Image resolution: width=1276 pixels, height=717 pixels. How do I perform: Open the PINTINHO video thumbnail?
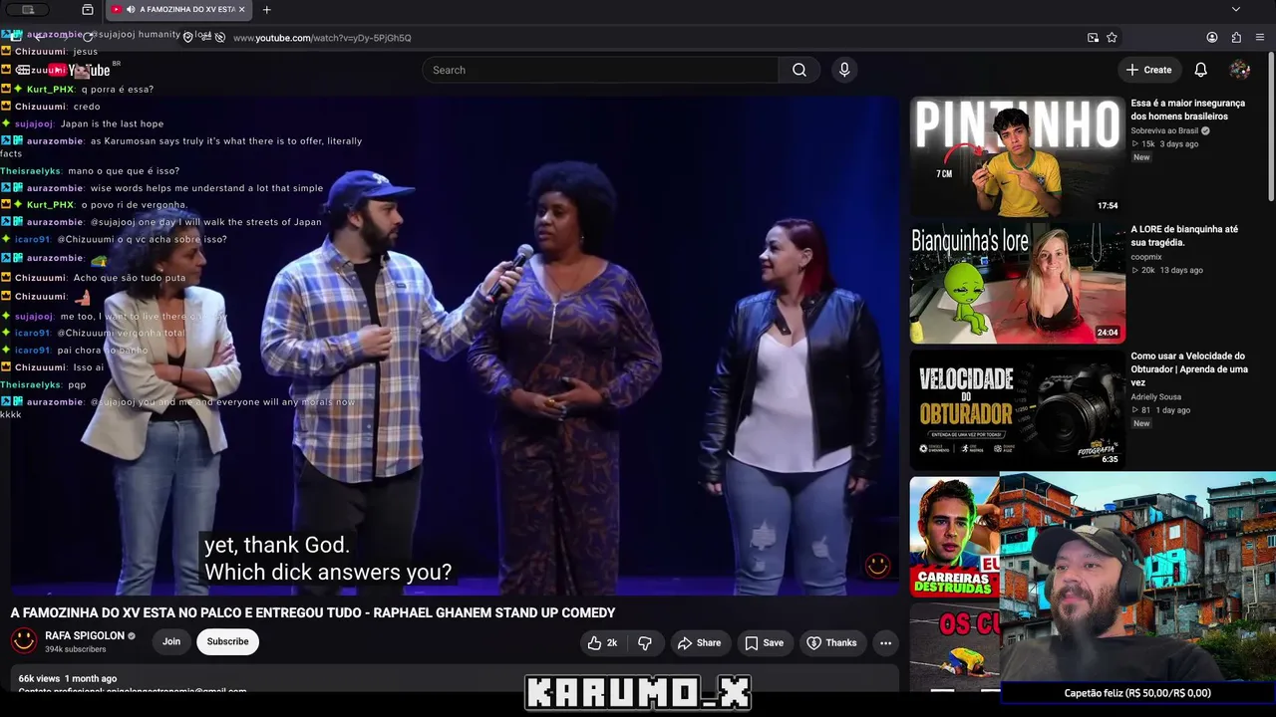tap(1017, 156)
